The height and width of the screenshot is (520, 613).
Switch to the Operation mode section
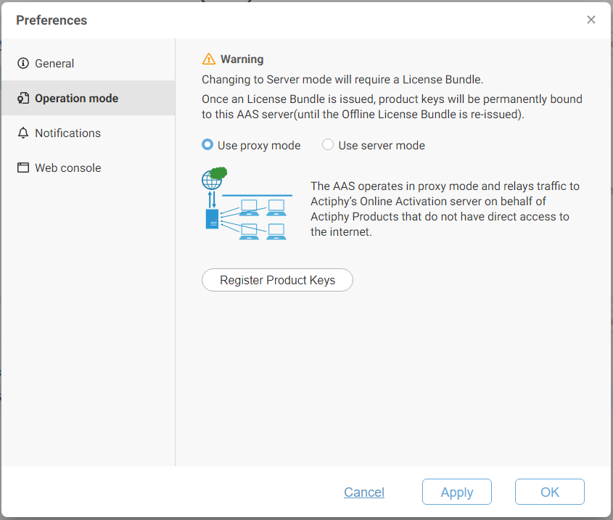89,98
